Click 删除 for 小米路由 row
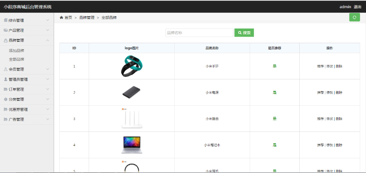 (x=339, y=119)
